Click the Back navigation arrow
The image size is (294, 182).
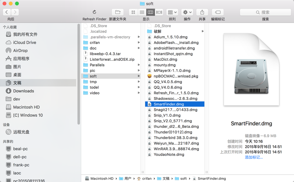coord(7,12)
